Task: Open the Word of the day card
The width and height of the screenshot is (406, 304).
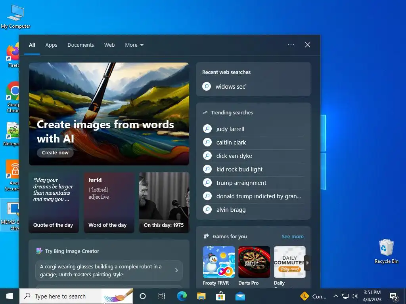Action: tap(109, 202)
